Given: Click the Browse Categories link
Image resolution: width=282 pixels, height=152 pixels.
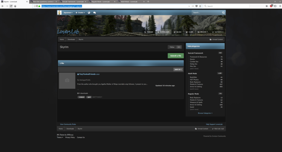Looking at the screenshot, I should 205,113.
